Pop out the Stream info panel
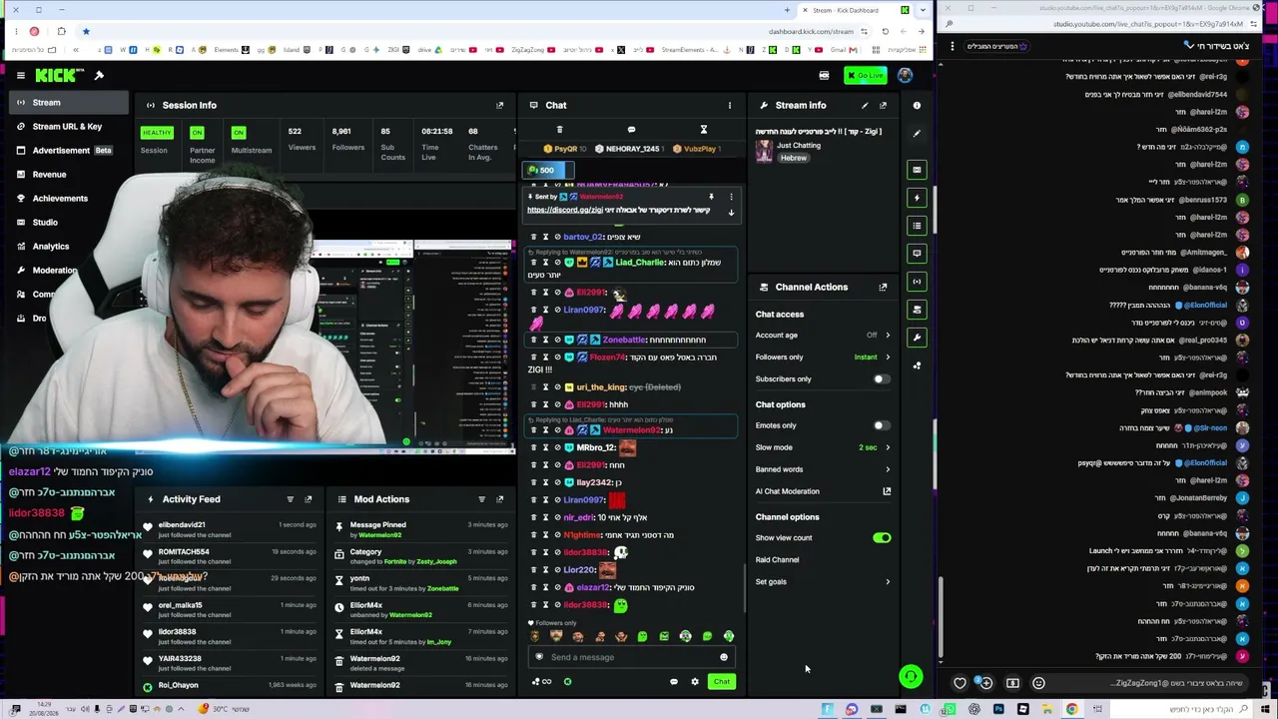The width and height of the screenshot is (1278, 719). (883, 105)
